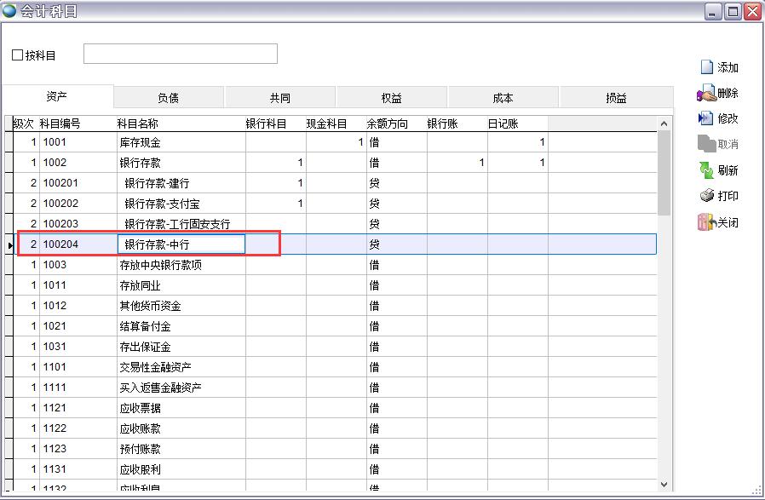765x500 pixels.
Task: Click the 刷新 (Refresh) icon
Action: 706,170
